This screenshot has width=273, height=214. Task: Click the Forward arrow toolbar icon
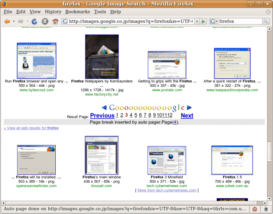click(x=21, y=22)
